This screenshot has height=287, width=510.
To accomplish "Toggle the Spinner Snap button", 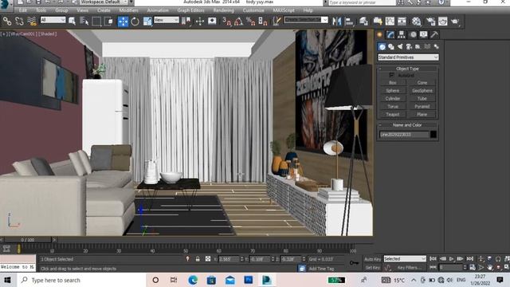I will tap(262, 22).
